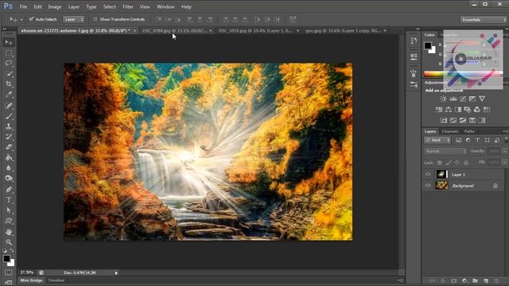Toggle Quick Mask mode

(x=9, y=272)
